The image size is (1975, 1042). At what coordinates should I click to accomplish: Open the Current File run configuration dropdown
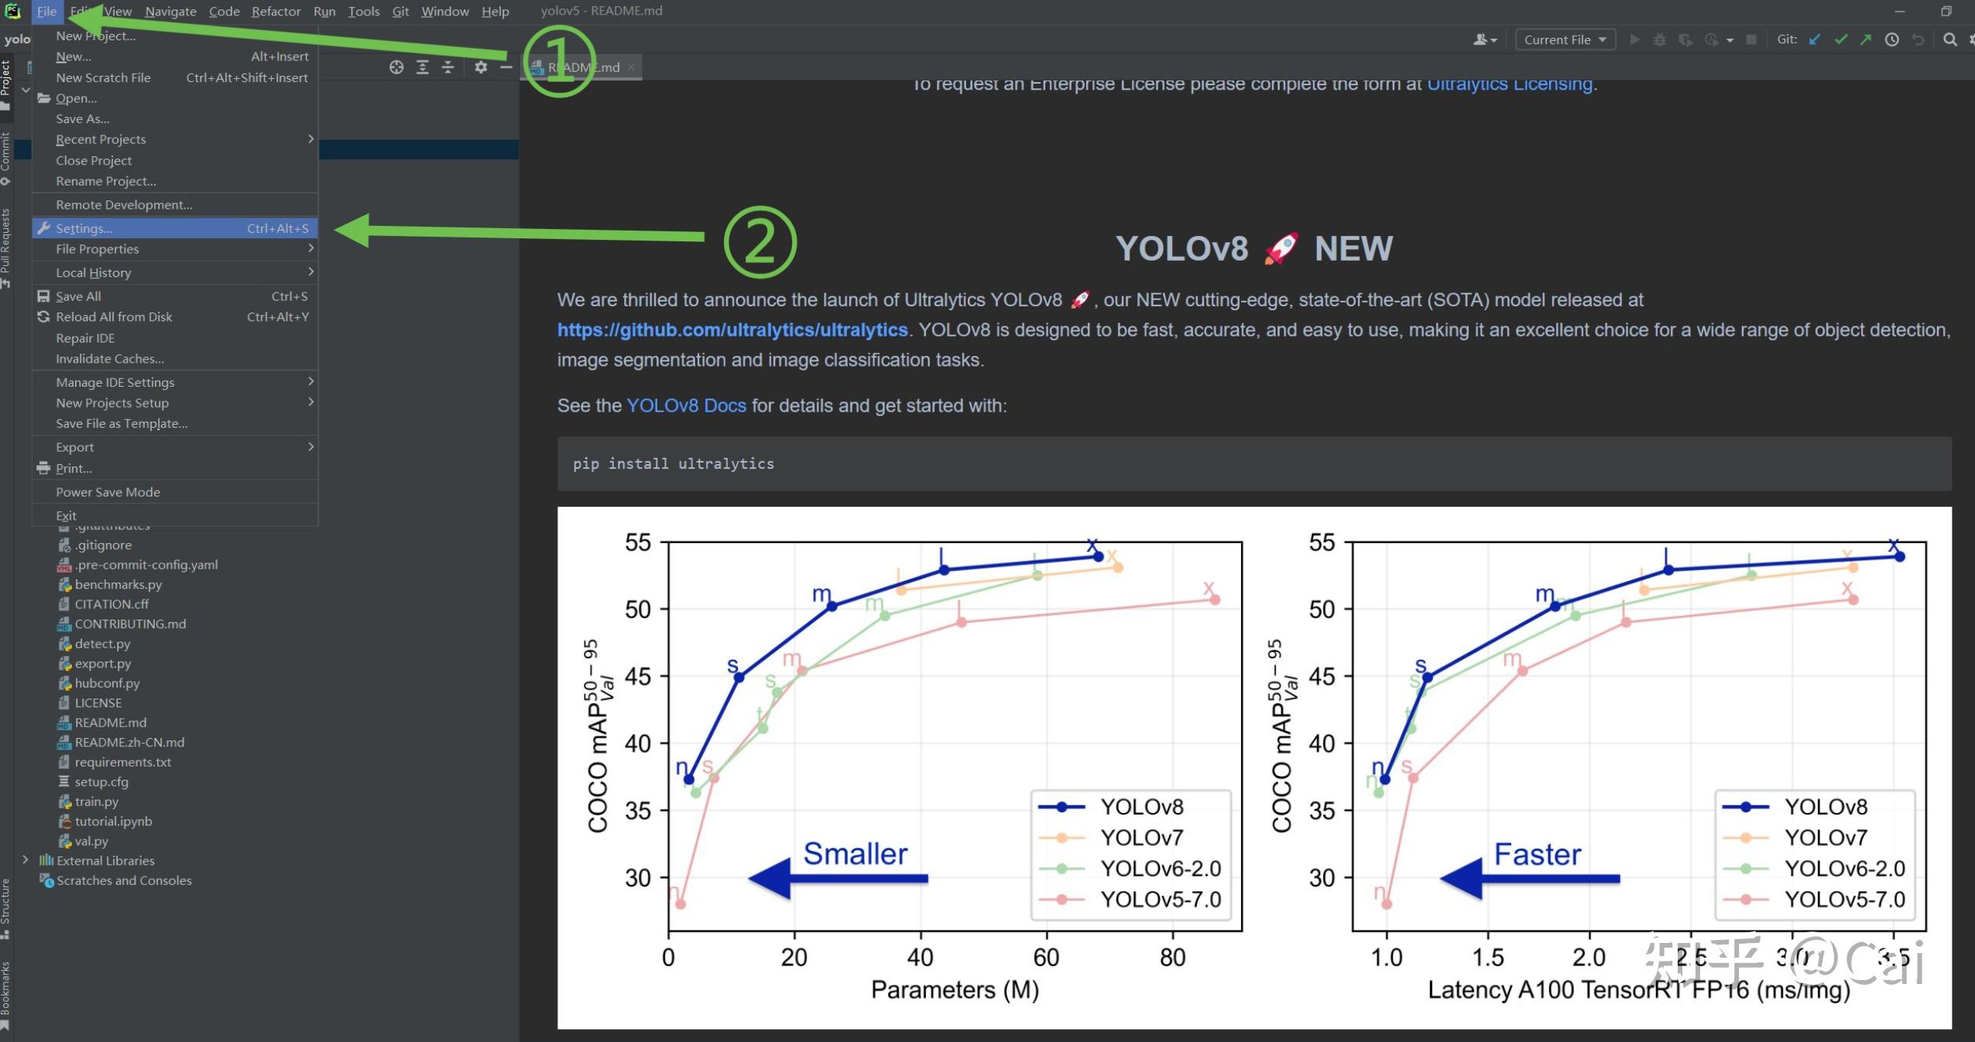[1565, 39]
